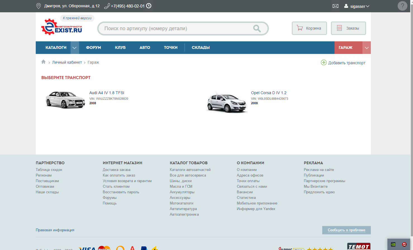Go to Личный кабинет breadcrumb
This screenshot has width=413, height=250.
click(x=67, y=62)
